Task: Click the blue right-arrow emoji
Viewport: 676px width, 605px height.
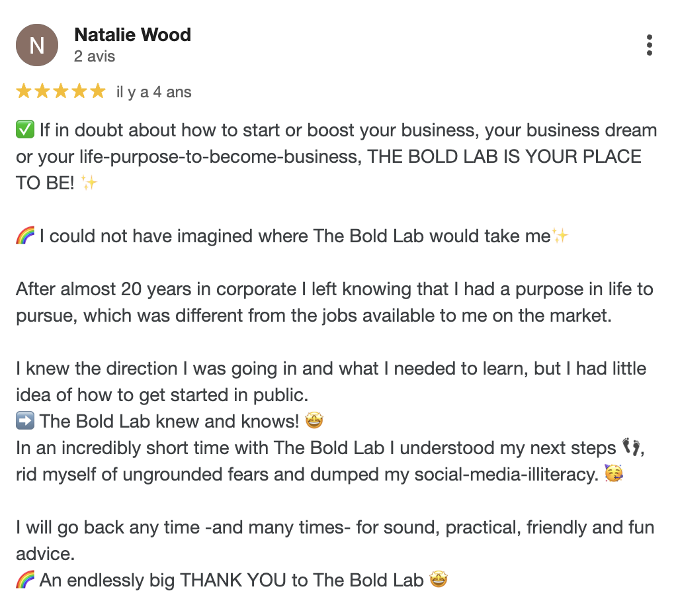Action: [25, 421]
